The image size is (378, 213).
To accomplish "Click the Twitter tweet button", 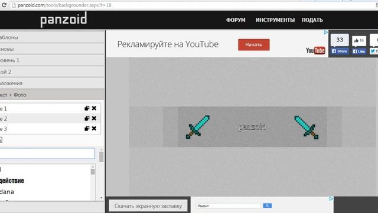I will (374, 51).
